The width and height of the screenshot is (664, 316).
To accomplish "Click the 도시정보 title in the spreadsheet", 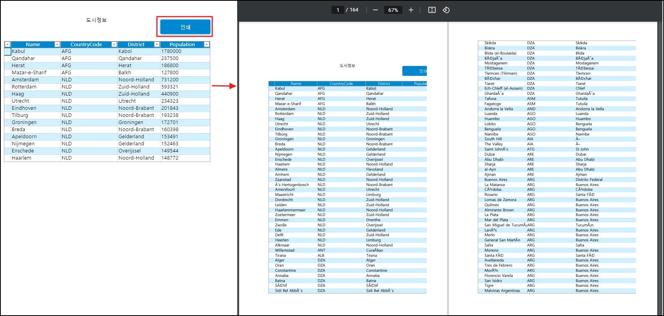I will coord(96,20).
